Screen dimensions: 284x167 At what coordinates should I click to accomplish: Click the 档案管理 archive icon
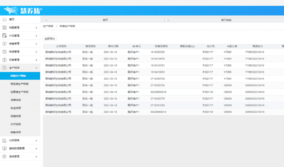(5, 28)
